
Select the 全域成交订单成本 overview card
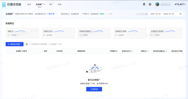point(166,33)
